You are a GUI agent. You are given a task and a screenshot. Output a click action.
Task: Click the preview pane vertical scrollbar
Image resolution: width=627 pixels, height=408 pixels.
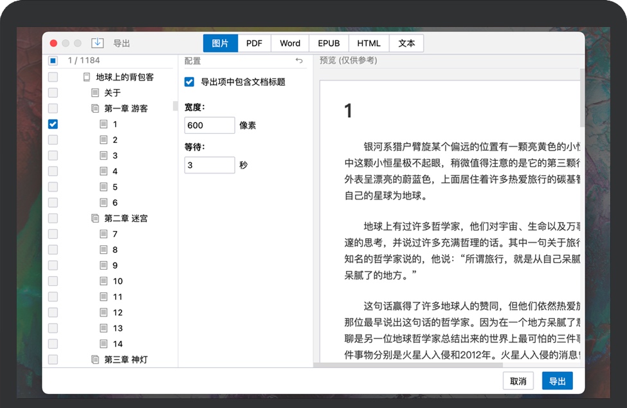point(582,97)
